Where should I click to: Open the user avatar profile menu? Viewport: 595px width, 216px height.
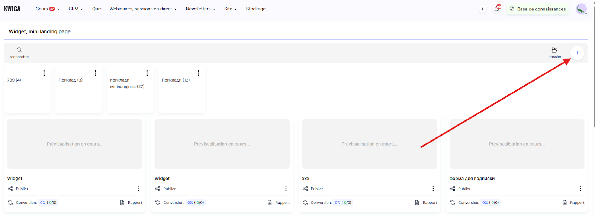tap(581, 9)
